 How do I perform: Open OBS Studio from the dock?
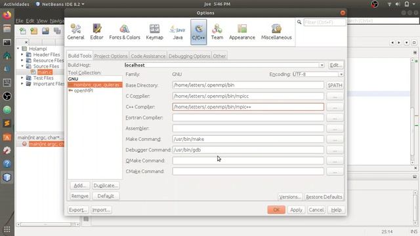(x=7, y=96)
